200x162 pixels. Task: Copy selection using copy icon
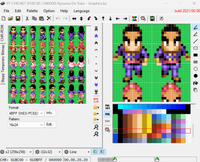coord(34,19)
